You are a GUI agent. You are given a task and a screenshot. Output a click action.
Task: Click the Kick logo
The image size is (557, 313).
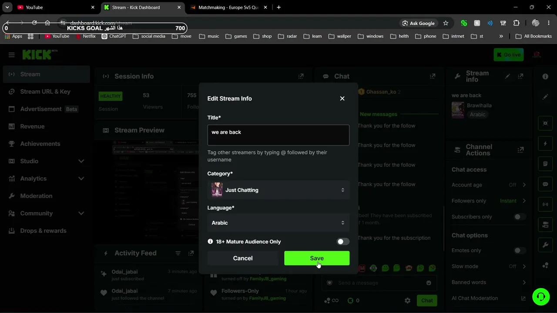(x=40, y=54)
